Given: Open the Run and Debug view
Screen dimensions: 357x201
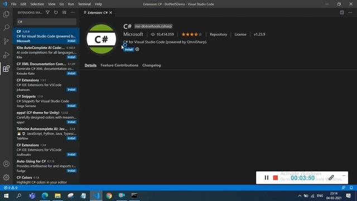Looking at the screenshot, I should point(6,55).
